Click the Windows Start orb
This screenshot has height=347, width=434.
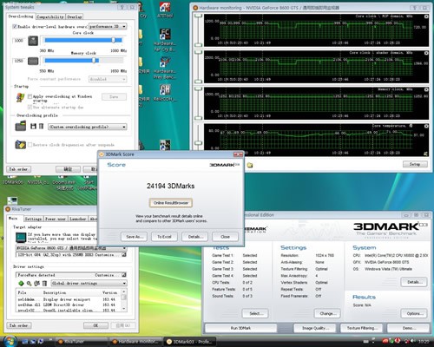pos(10,341)
